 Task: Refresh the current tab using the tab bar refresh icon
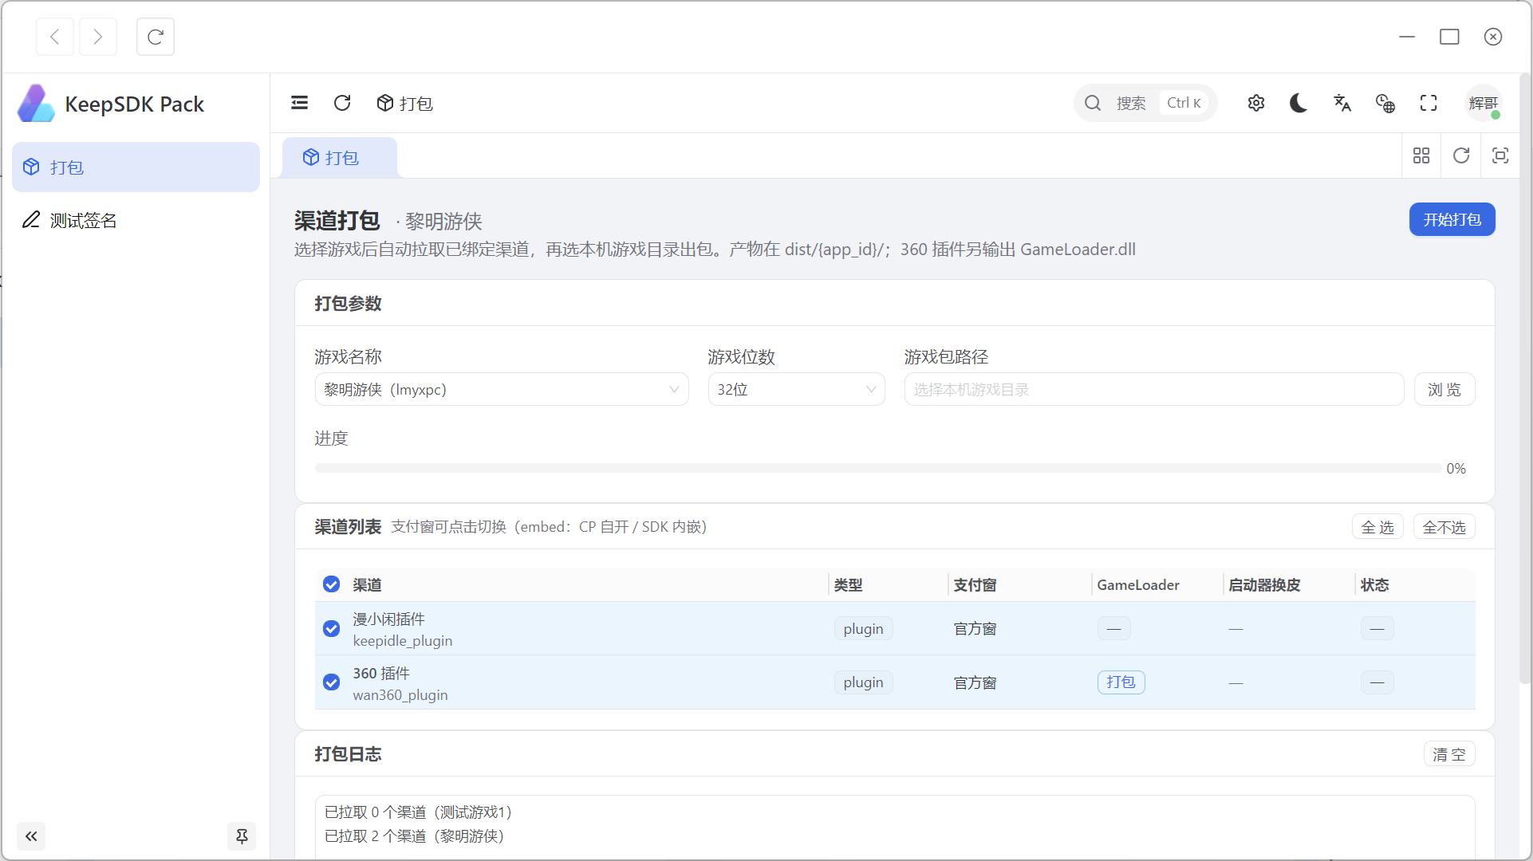click(x=1461, y=155)
